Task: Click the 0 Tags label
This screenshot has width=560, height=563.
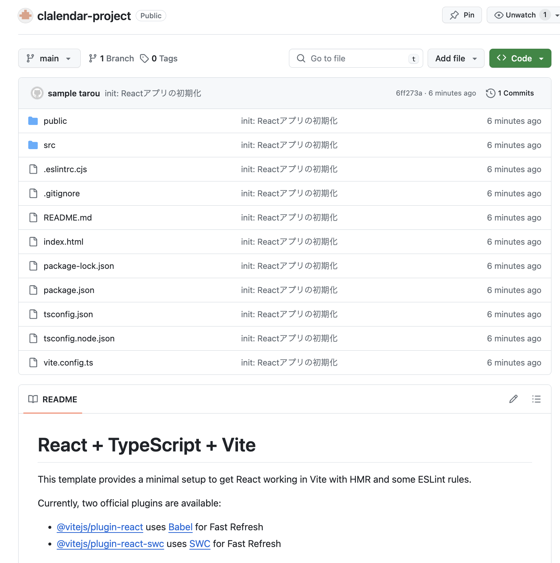Action: [159, 58]
